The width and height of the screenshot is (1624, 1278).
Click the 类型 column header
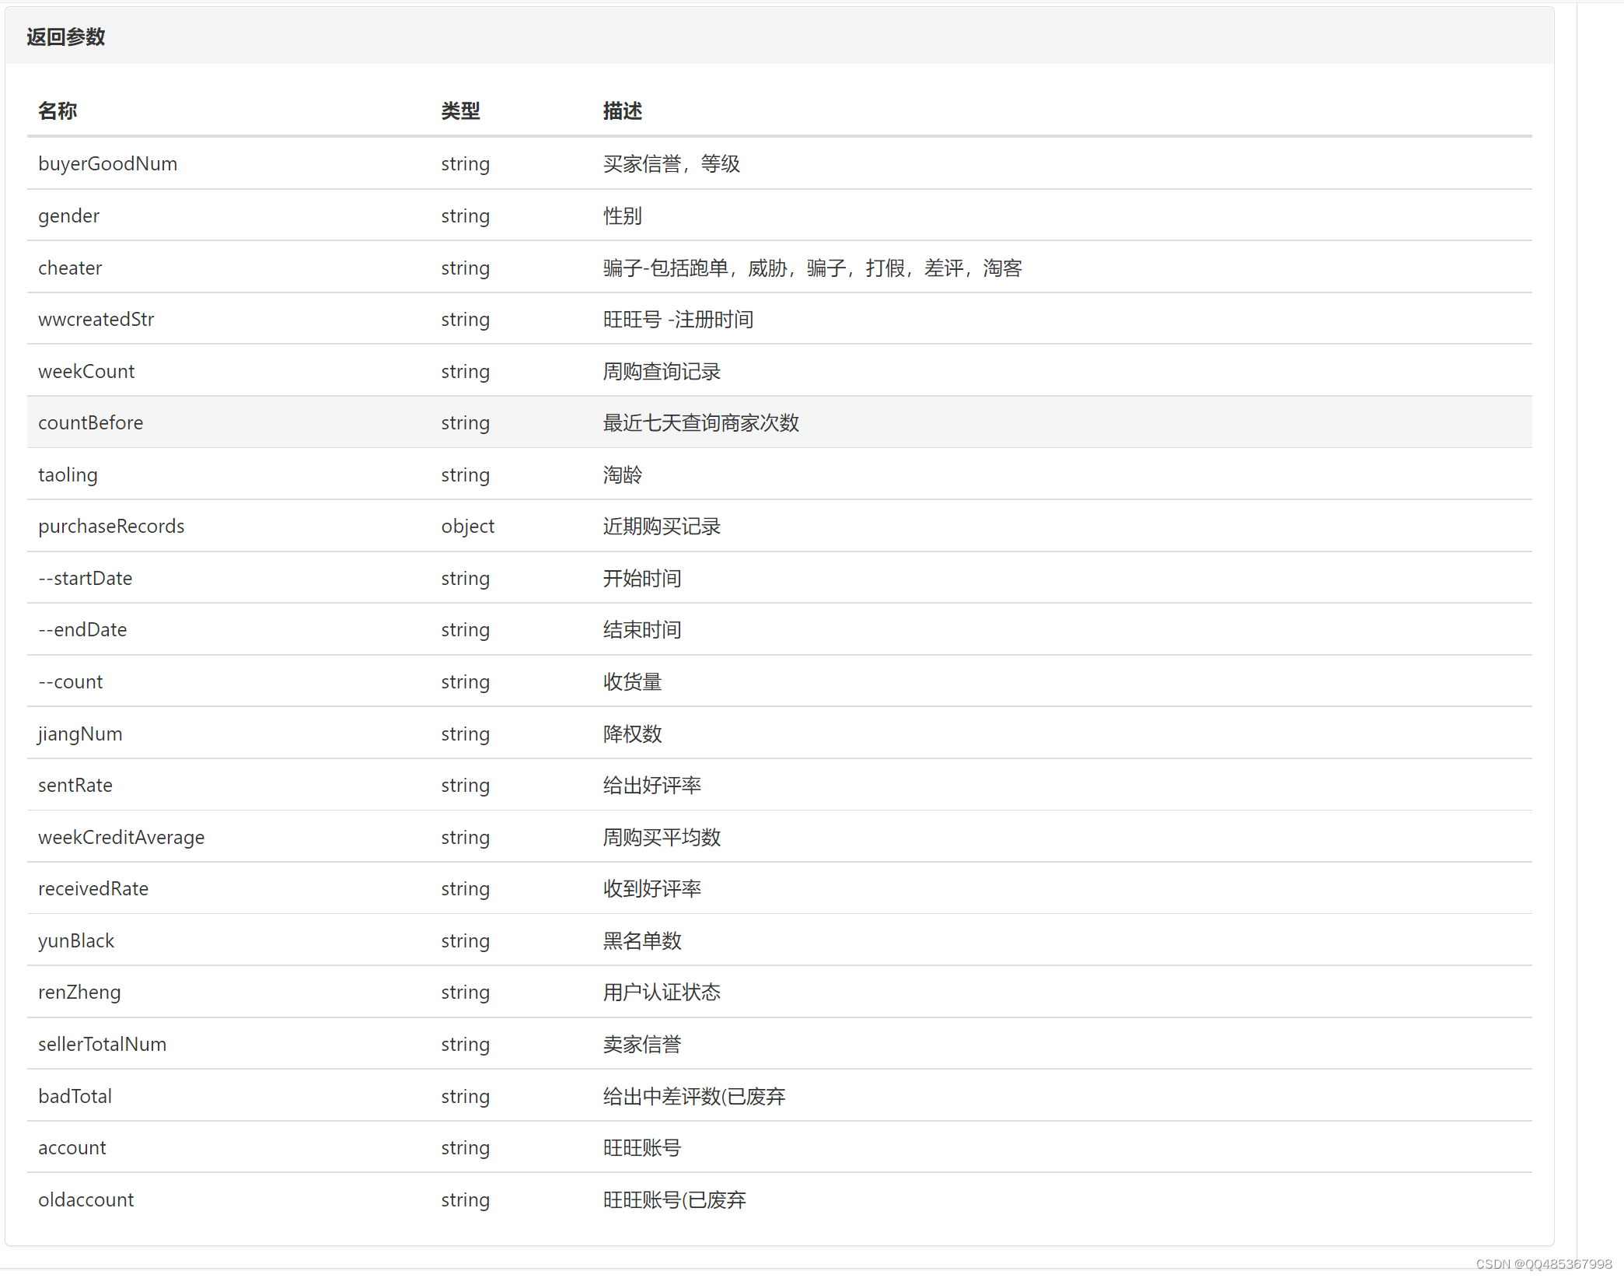tap(460, 110)
